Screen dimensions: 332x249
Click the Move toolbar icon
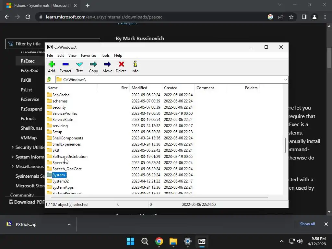pos(107,64)
